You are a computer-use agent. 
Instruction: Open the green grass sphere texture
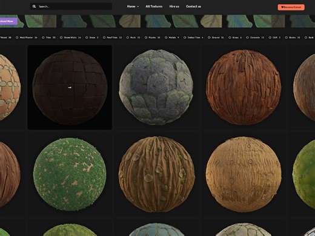coord(70,174)
